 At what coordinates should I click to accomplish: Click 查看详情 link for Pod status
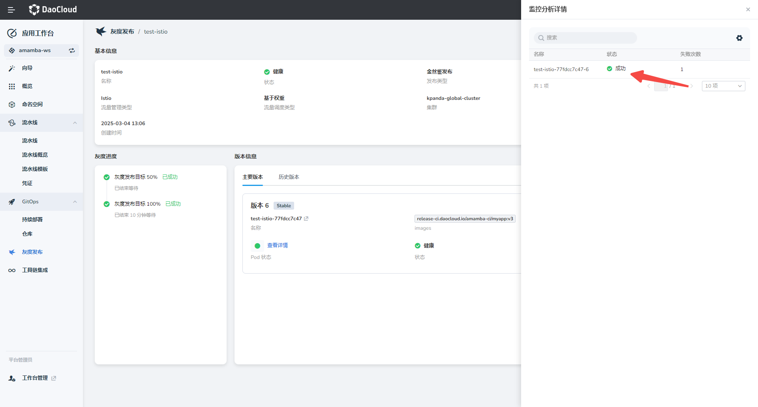[x=277, y=246]
